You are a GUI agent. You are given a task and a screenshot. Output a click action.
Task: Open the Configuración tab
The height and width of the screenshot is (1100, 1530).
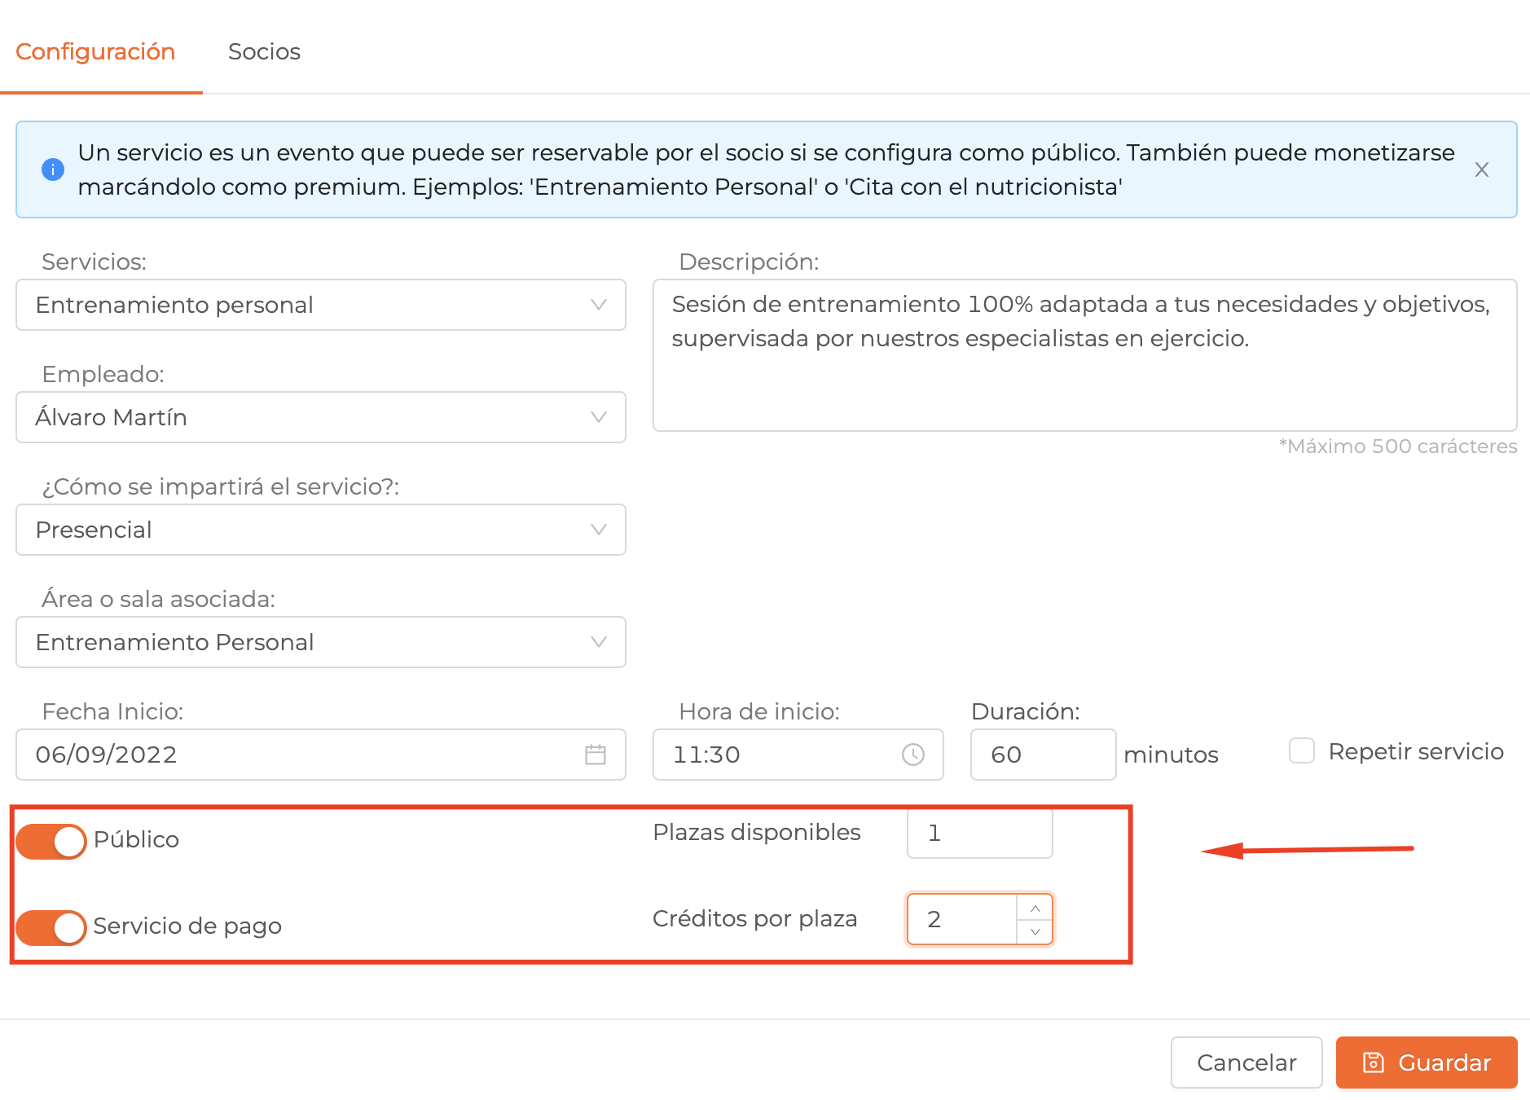tap(95, 51)
